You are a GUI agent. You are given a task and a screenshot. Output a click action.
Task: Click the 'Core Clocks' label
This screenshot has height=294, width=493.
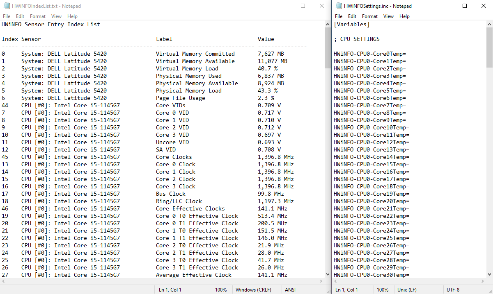pos(174,157)
